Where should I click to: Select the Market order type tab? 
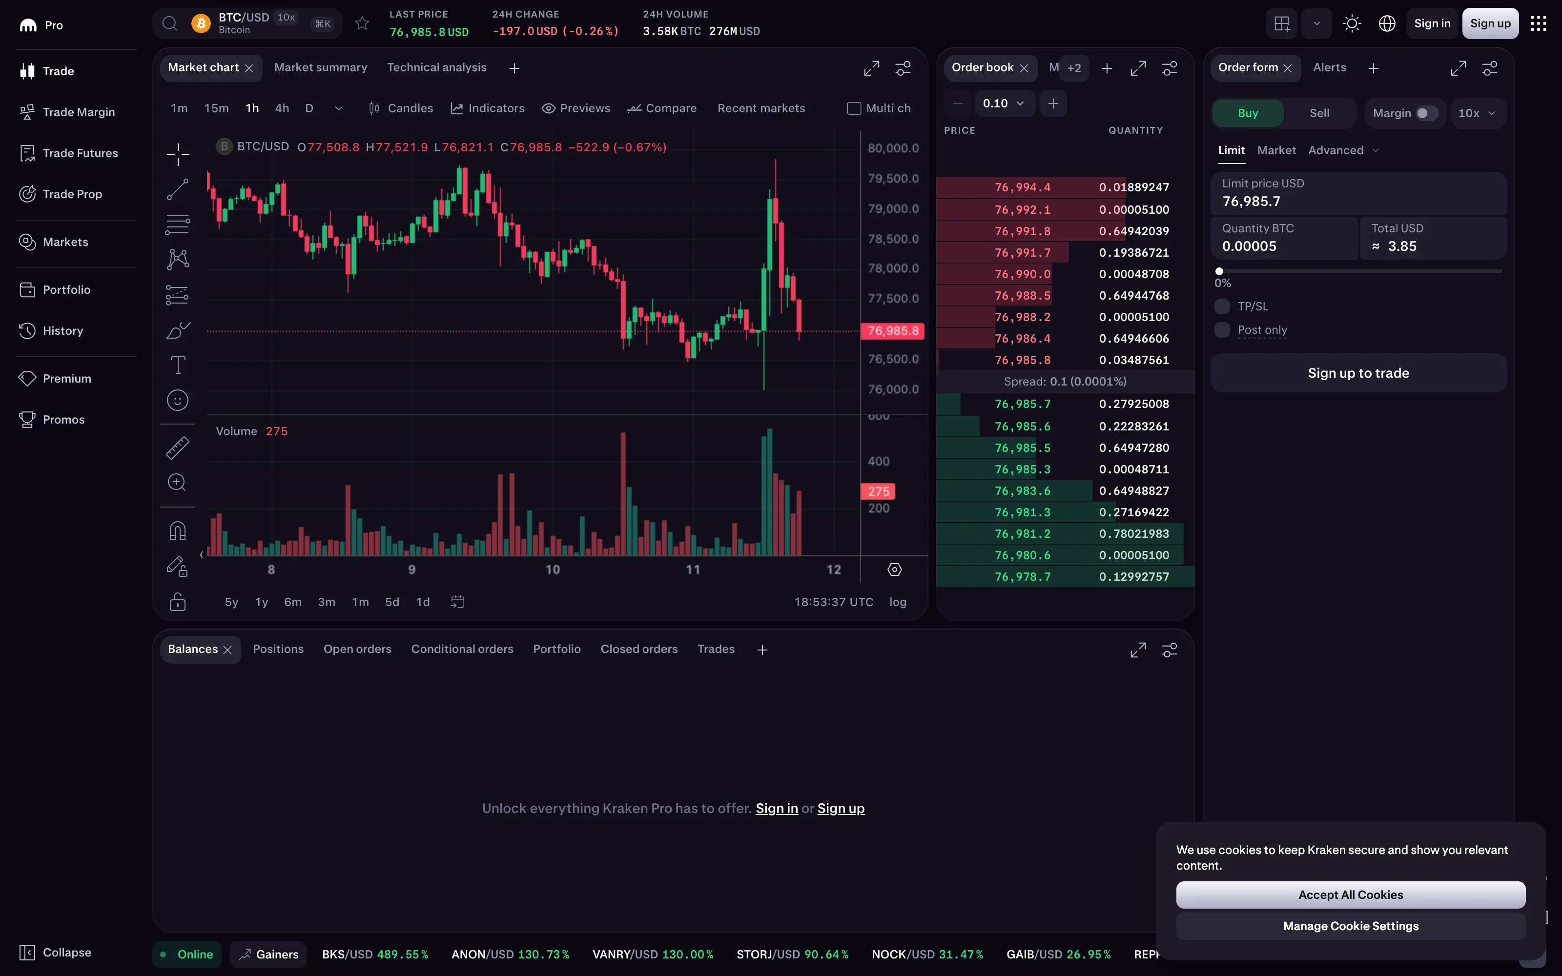pos(1276,150)
